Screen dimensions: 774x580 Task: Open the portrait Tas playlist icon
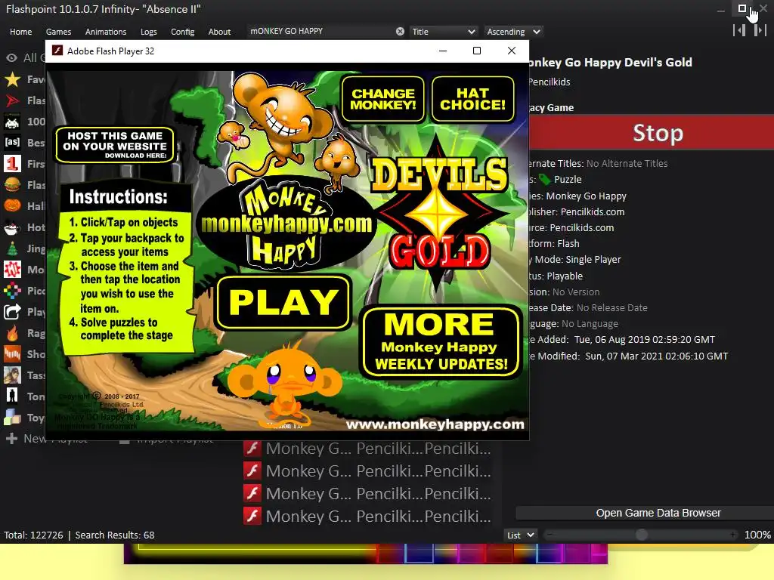[x=12, y=375]
